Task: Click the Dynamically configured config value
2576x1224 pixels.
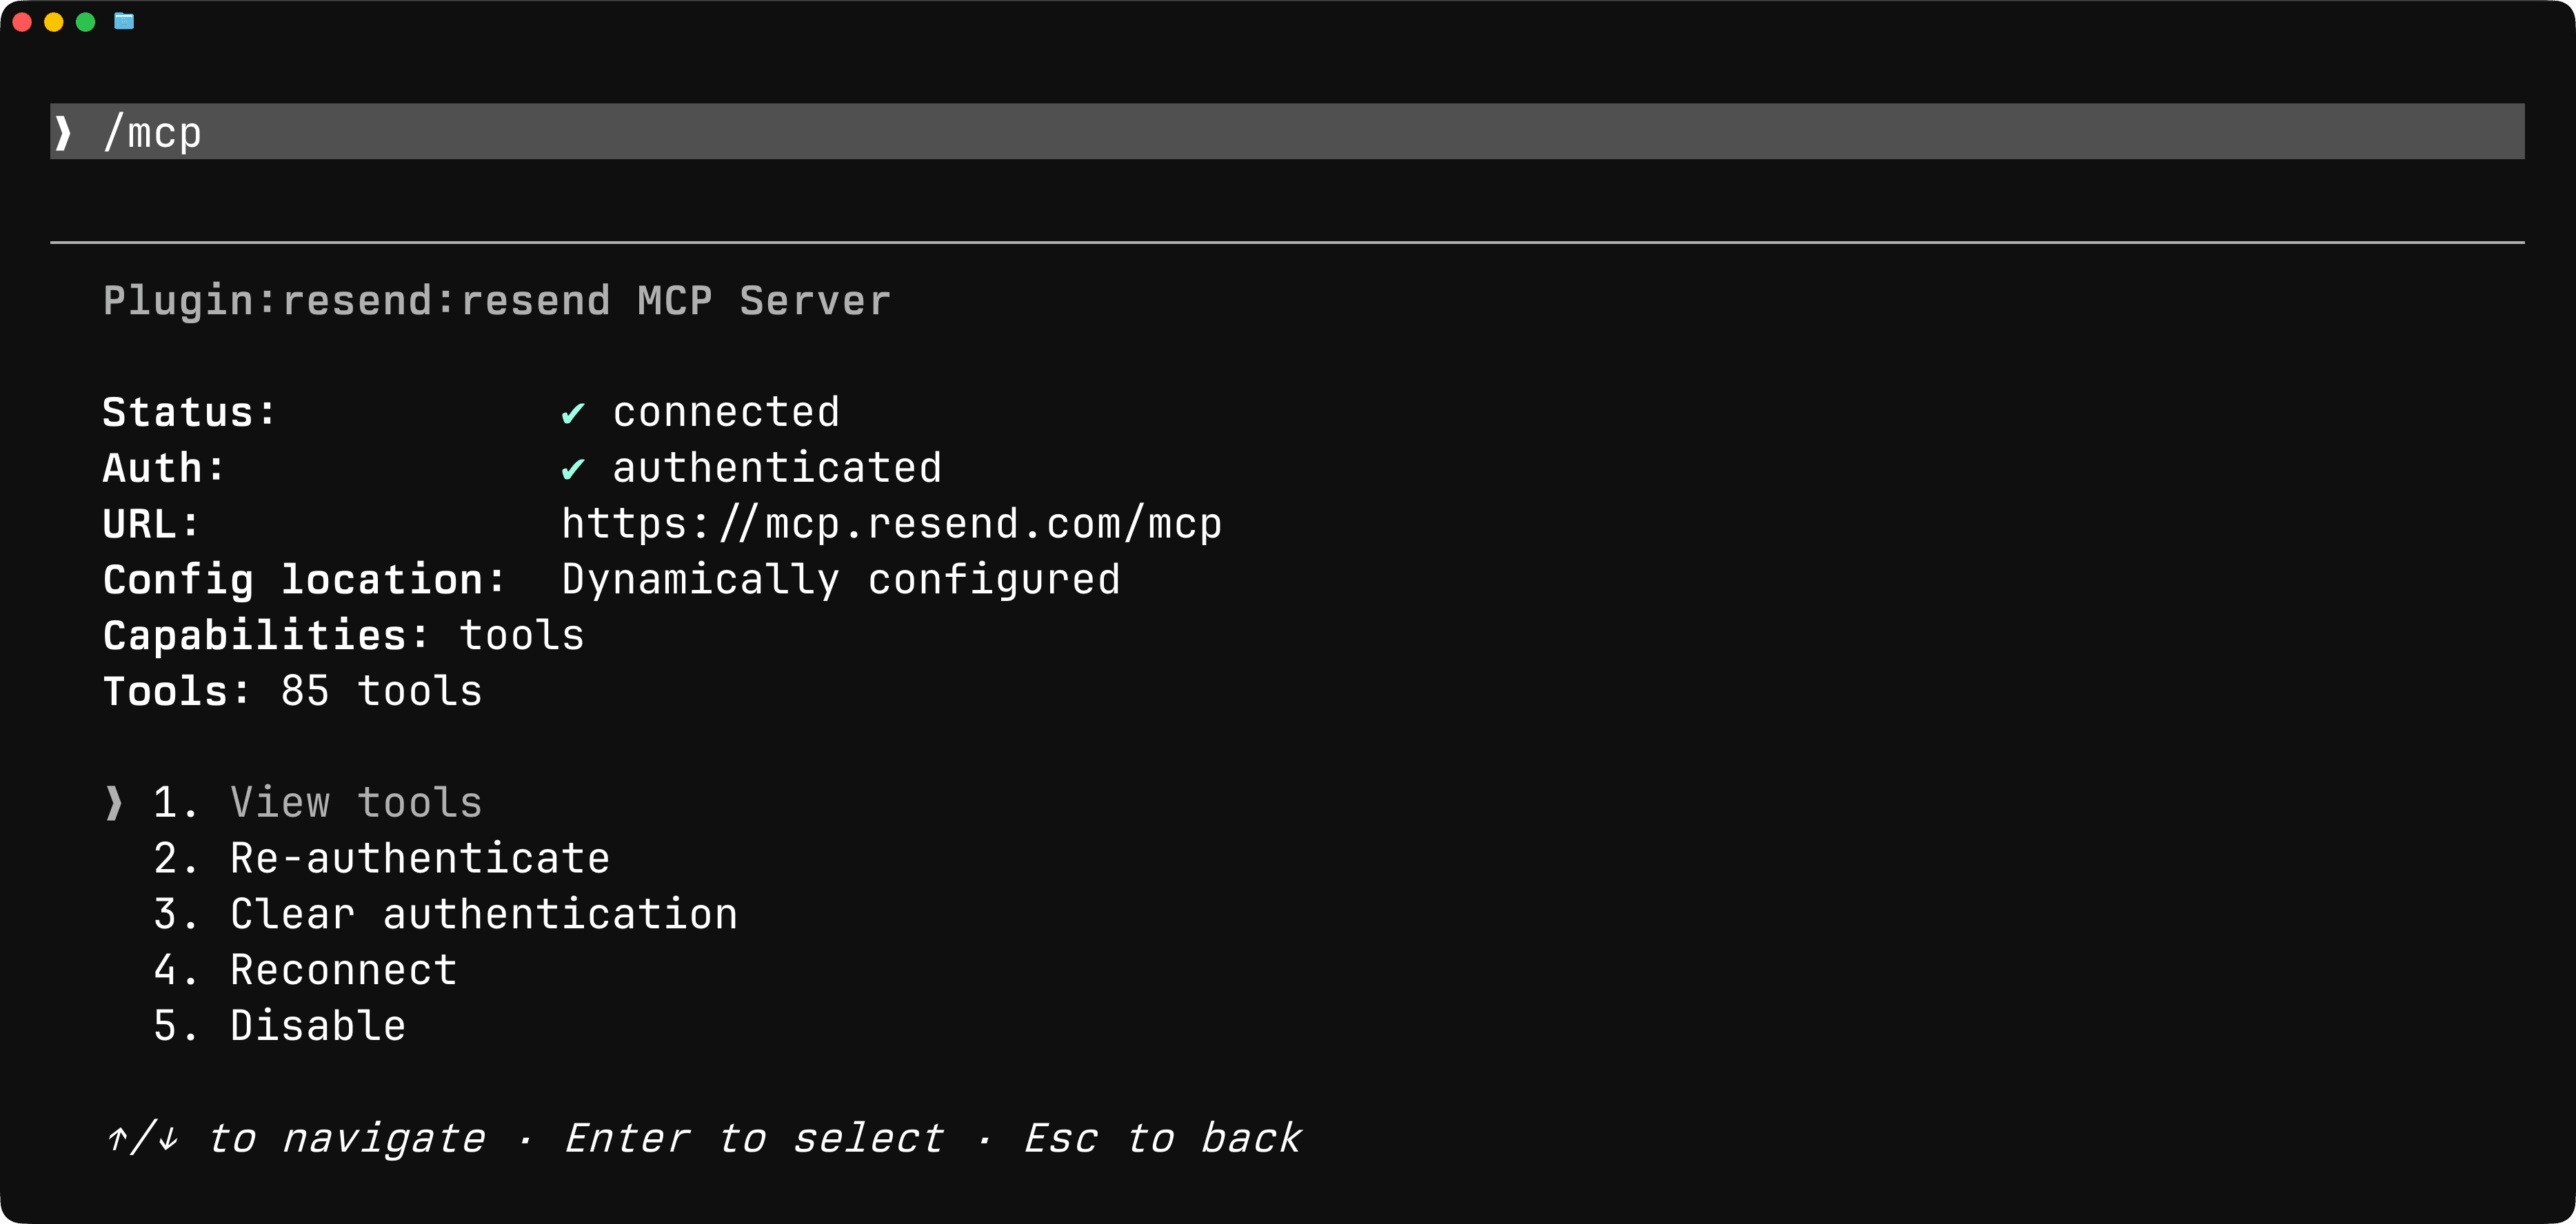Action: coord(841,580)
